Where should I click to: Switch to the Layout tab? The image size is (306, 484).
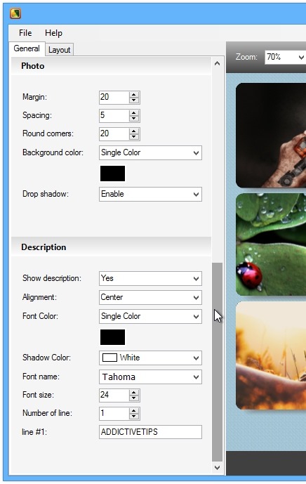pos(59,50)
